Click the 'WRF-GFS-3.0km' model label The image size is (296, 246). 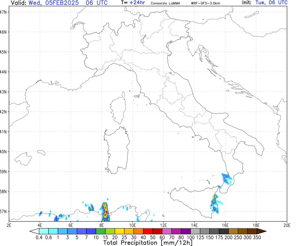(x=205, y=4)
